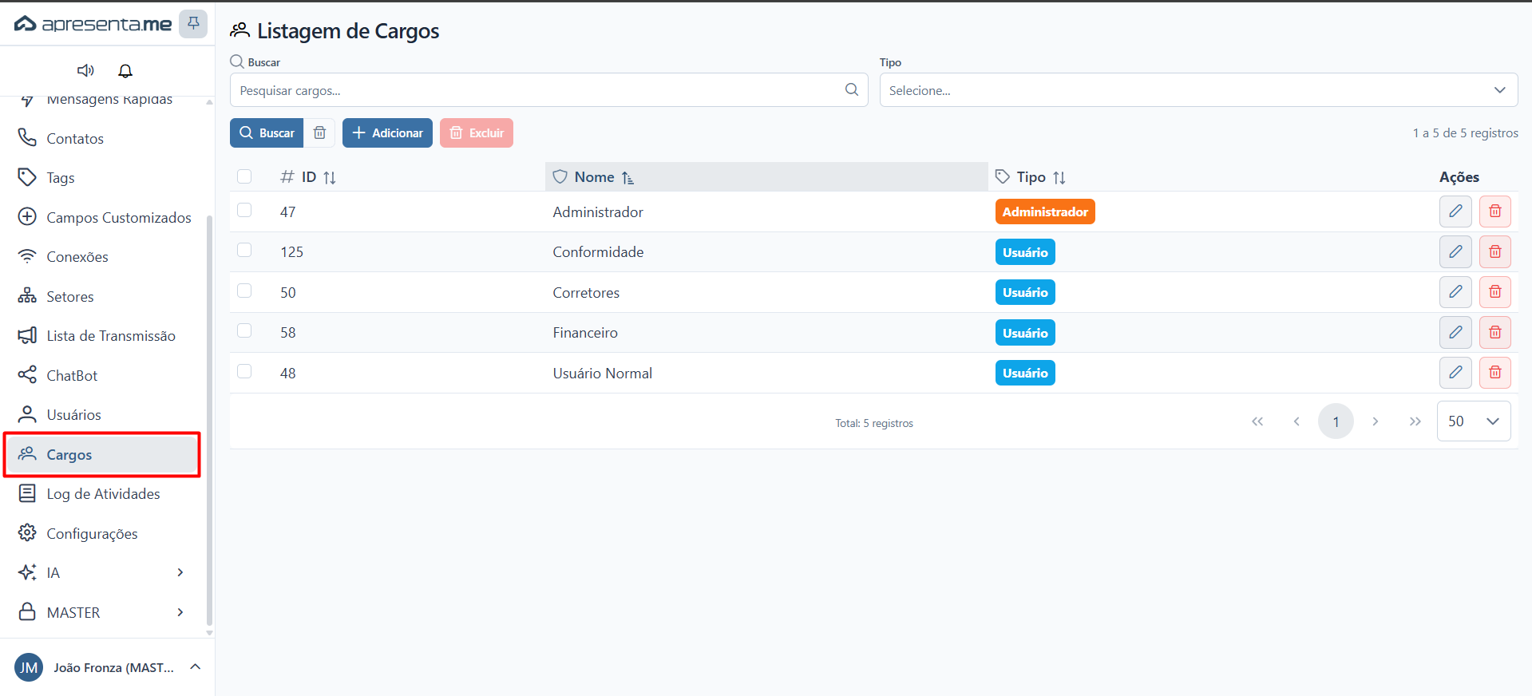
Task: Toggle the select-all checkbox in the table header
Action: (x=244, y=176)
